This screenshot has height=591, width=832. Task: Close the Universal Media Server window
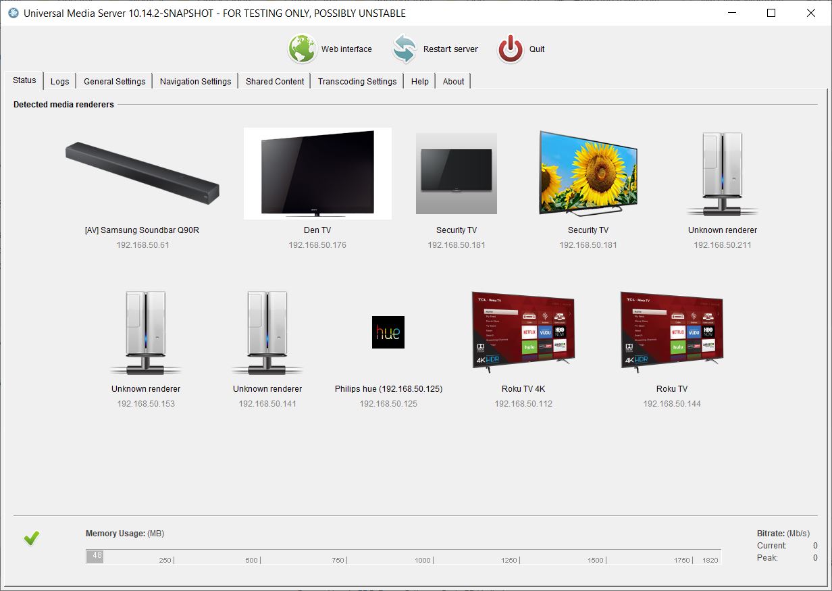[810, 13]
